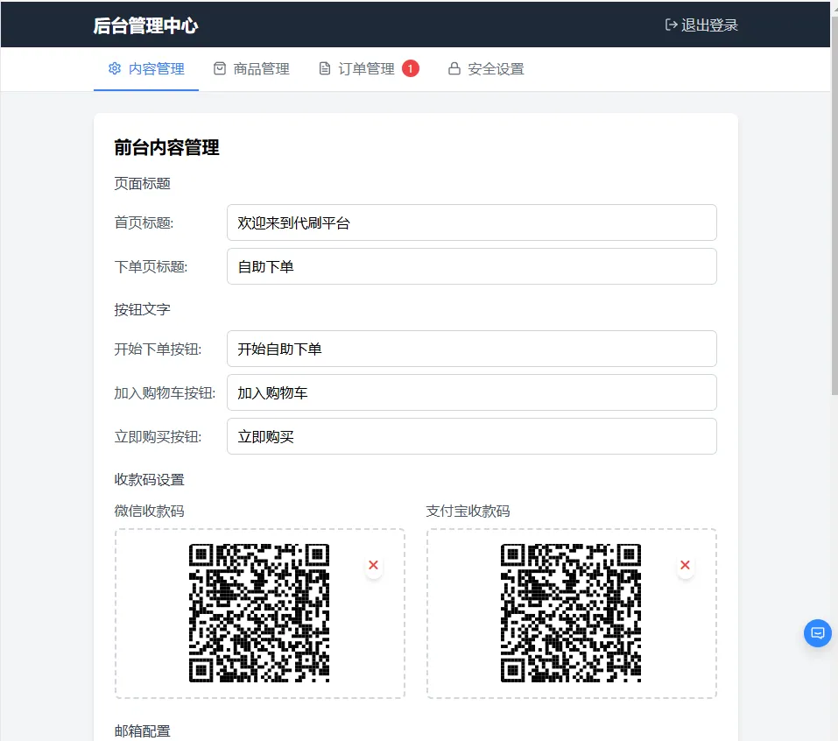
Task: Remove the Alipay payment QR code
Action: 685,566
